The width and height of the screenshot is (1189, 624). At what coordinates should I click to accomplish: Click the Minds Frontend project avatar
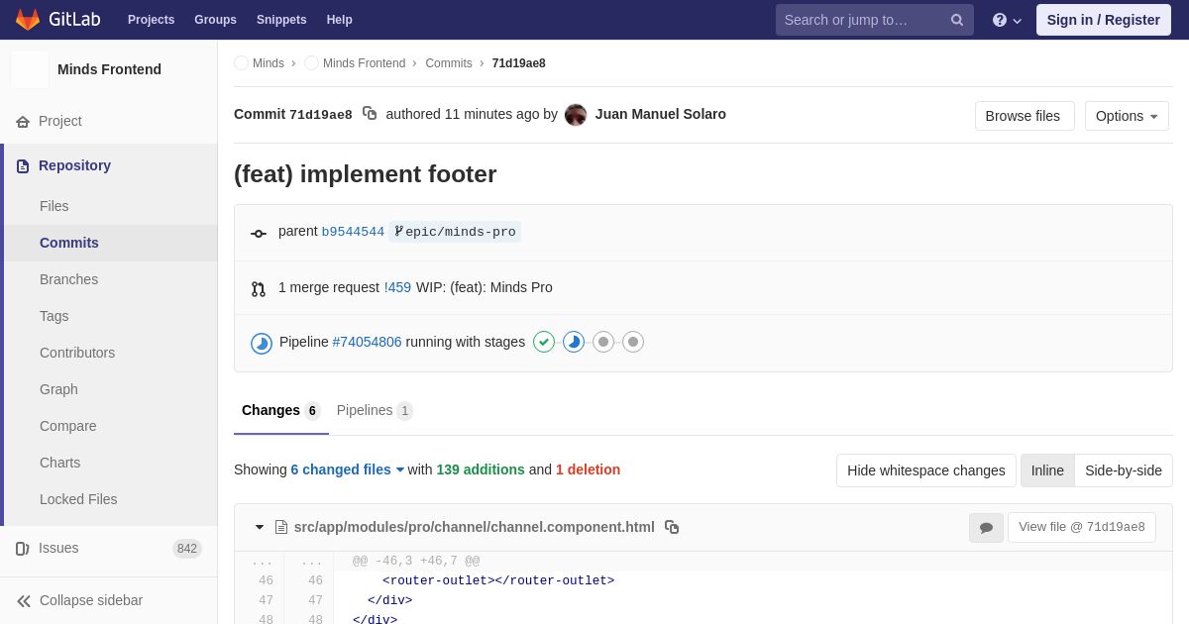30,69
